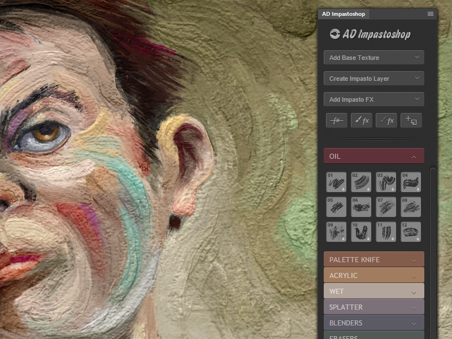The height and width of the screenshot is (339, 452).
Task: Select oil brush preset 01
Action: [x=336, y=182]
